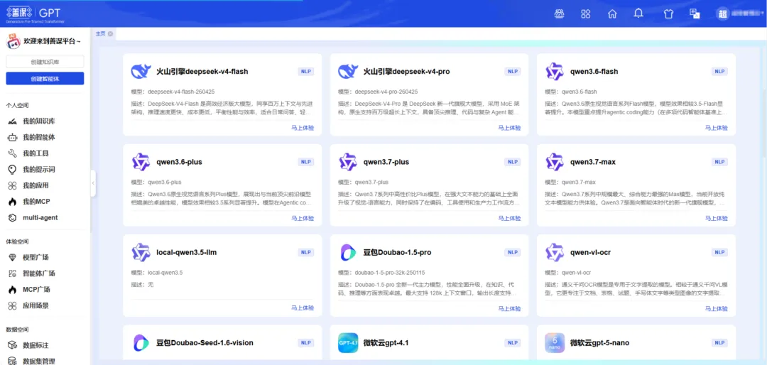
Task: Try 火山引擎deepseek-v4-flash via 马上体验
Action: click(303, 128)
